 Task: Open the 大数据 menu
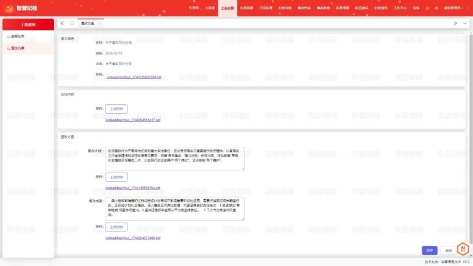(210, 8)
